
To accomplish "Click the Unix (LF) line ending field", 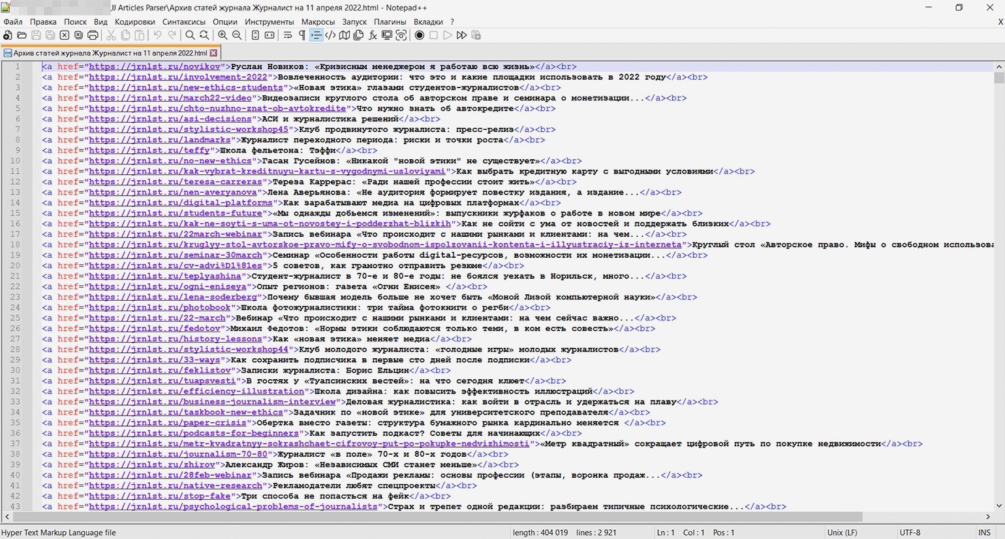I will (x=843, y=532).
